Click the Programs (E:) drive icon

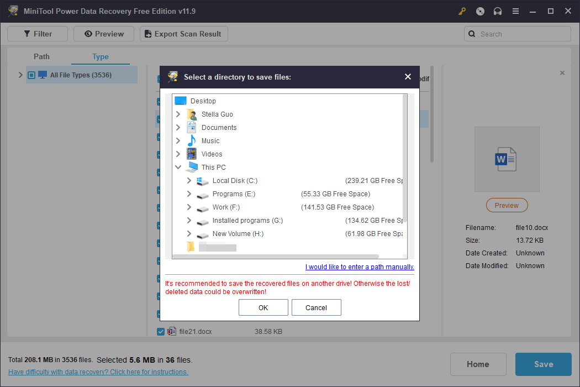point(202,195)
